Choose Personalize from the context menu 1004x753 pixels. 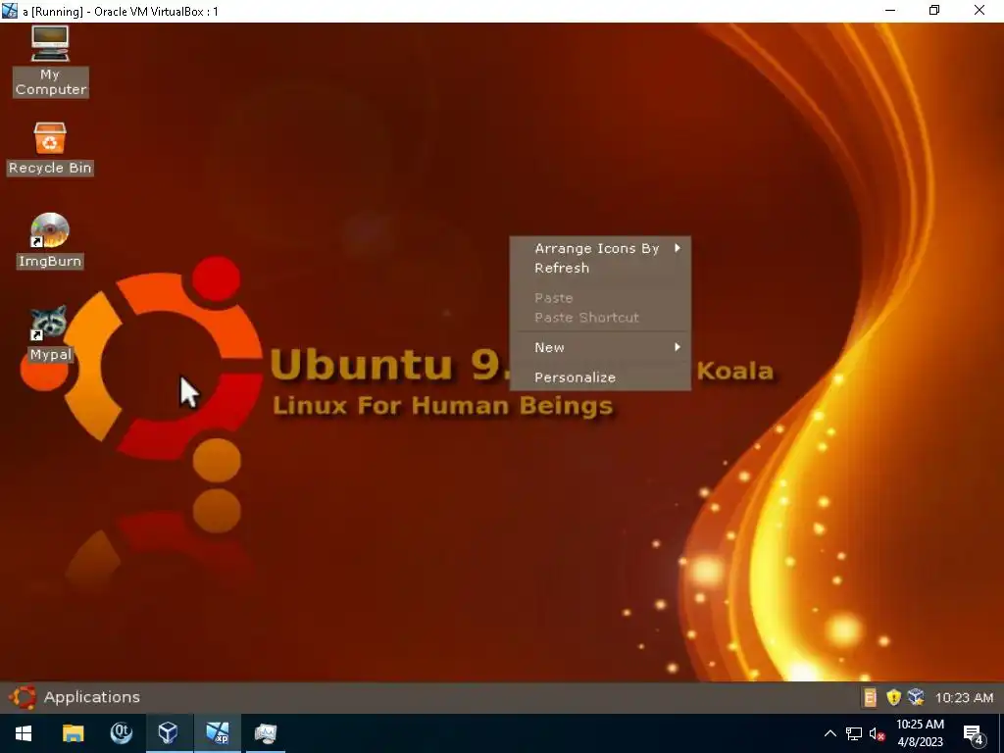600,377
